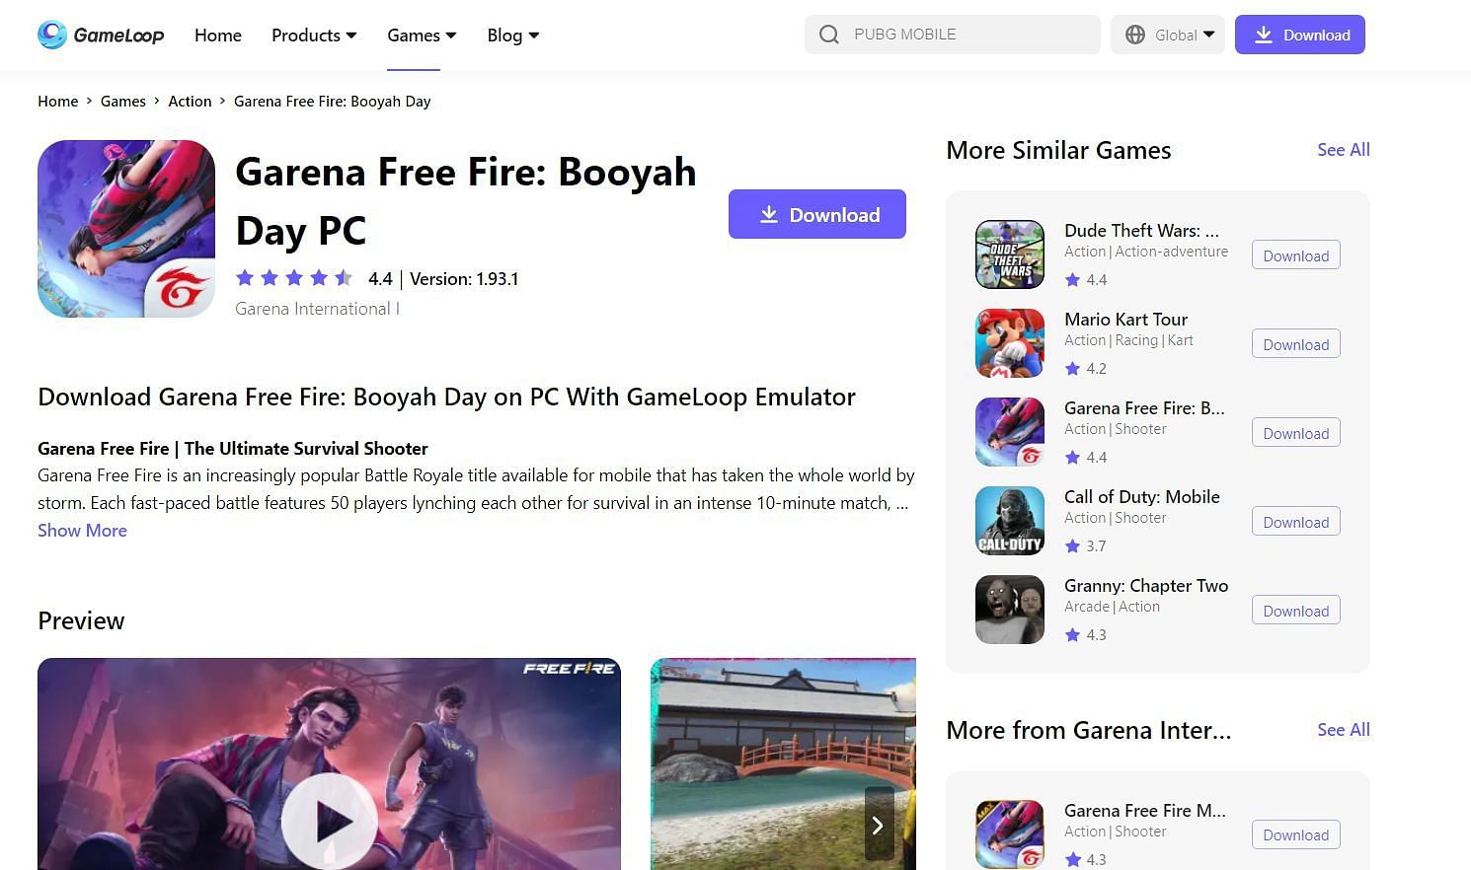Focus the PUBG MOBILE search field
Viewport: 1471px width, 870px height.
pyautogui.click(x=953, y=35)
